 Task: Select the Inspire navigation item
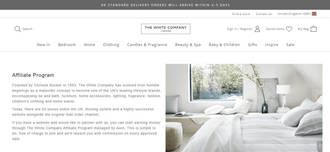pyautogui.click(x=271, y=45)
